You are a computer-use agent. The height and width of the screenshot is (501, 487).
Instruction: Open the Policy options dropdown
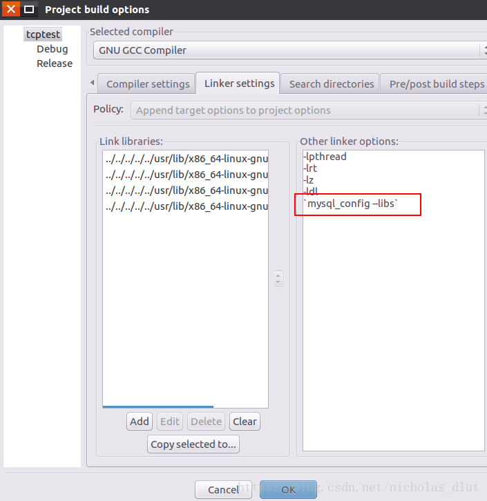coord(309,110)
